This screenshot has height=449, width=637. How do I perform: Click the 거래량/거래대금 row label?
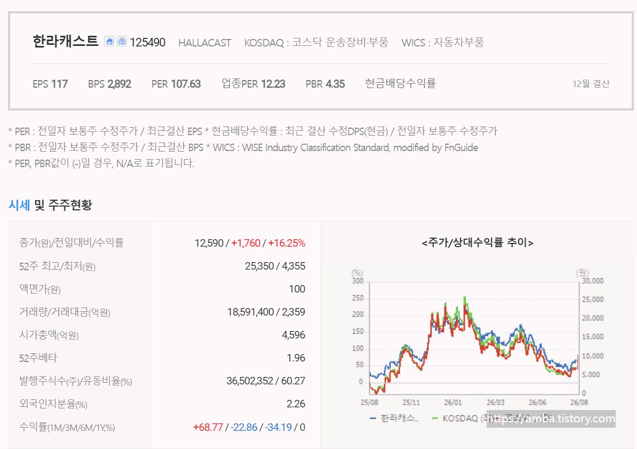65,312
